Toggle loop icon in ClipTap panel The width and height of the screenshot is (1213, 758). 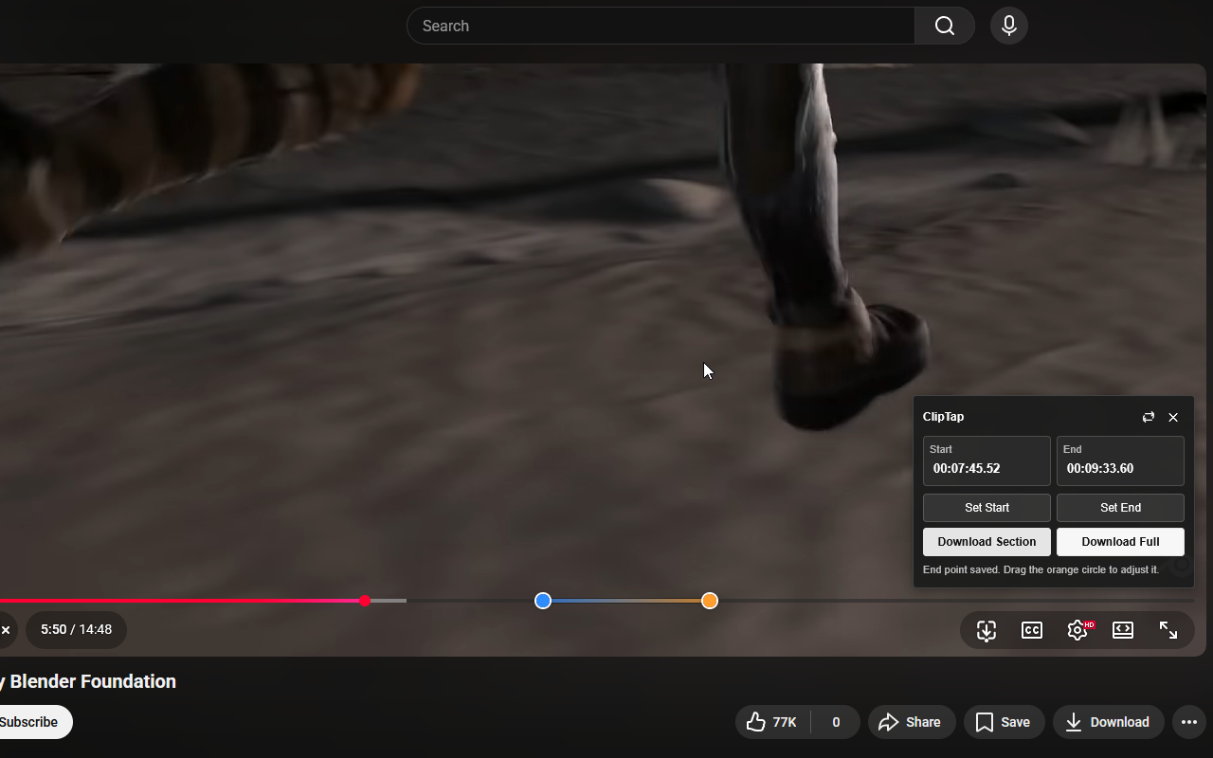[x=1149, y=417]
